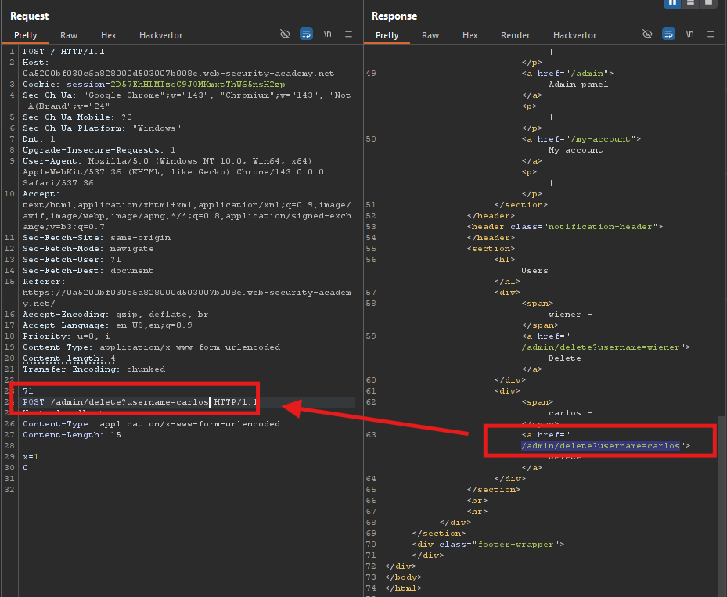727x597 pixels.
Task: Click the 'Sec-Ch-Ua-Mobile: ?0' header line
Action: tap(77, 117)
